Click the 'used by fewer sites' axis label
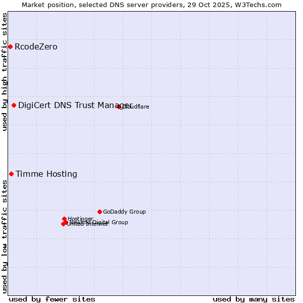Screen dimensions: 303x303 point(52,299)
